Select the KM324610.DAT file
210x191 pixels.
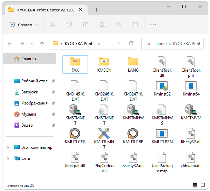coord(104,91)
